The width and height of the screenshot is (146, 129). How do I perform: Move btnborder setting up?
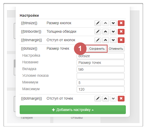[x=106, y=32]
